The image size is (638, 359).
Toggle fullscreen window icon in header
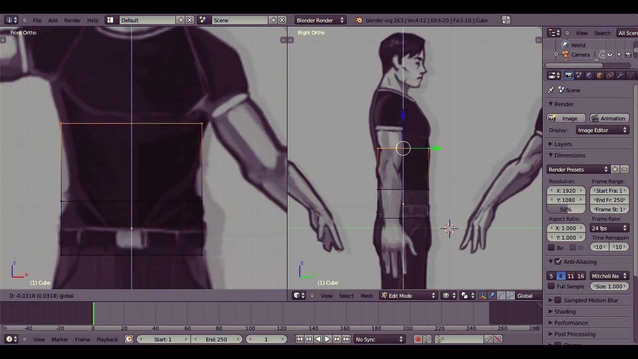506,20
